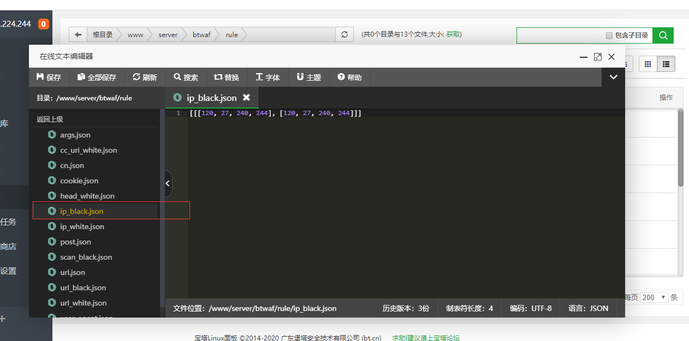
Task: Open the Search (搜索) tool
Action: tap(186, 77)
